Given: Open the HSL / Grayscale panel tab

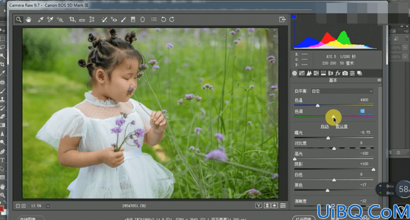Looking at the screenshot, I should point(316,73).
